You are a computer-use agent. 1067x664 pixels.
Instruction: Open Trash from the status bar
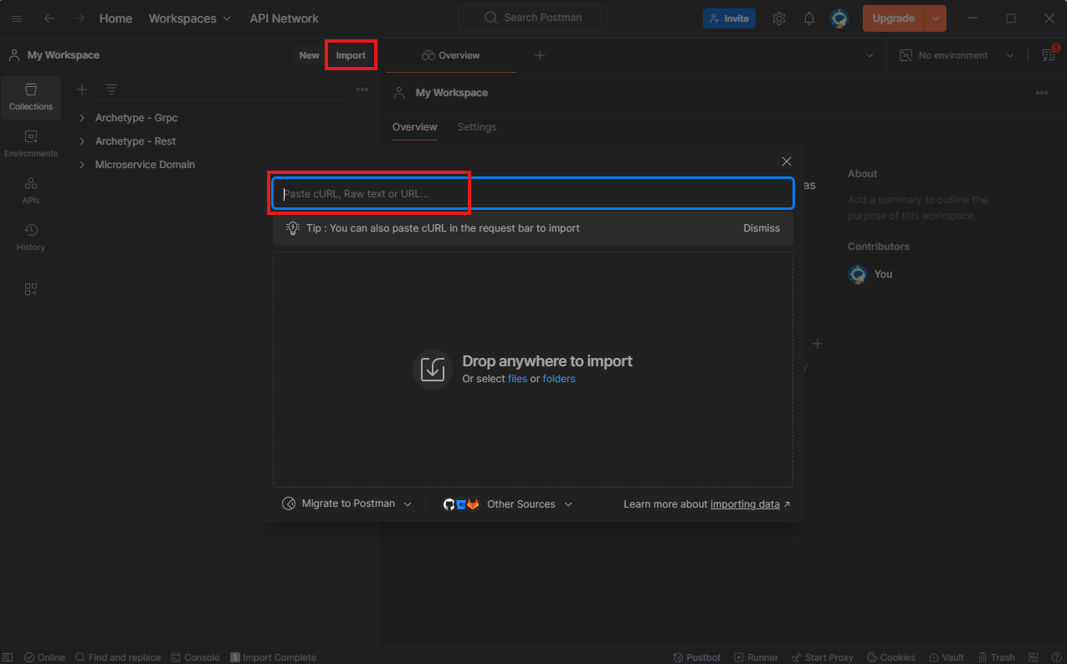(x=996, y=657)
